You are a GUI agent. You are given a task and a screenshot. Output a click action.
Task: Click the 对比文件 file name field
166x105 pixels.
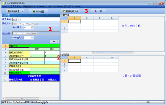click(x=36, y=33)
